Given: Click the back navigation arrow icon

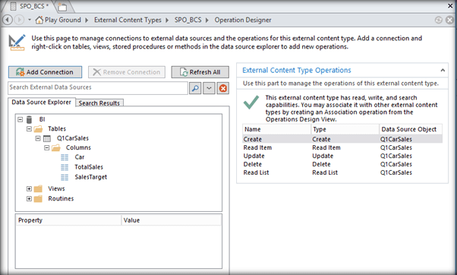Looking at the screenshot, I should 8,20.
